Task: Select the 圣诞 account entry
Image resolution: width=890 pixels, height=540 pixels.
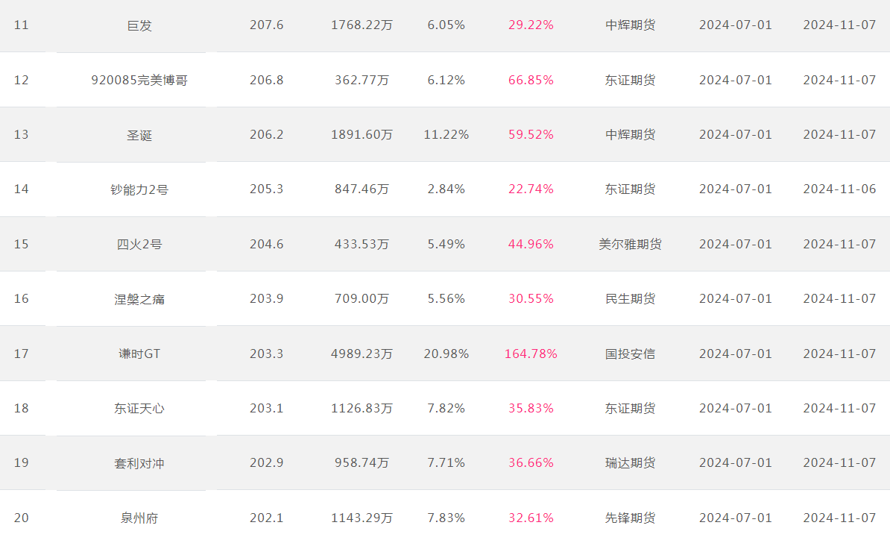Action: tap(139, 135)
